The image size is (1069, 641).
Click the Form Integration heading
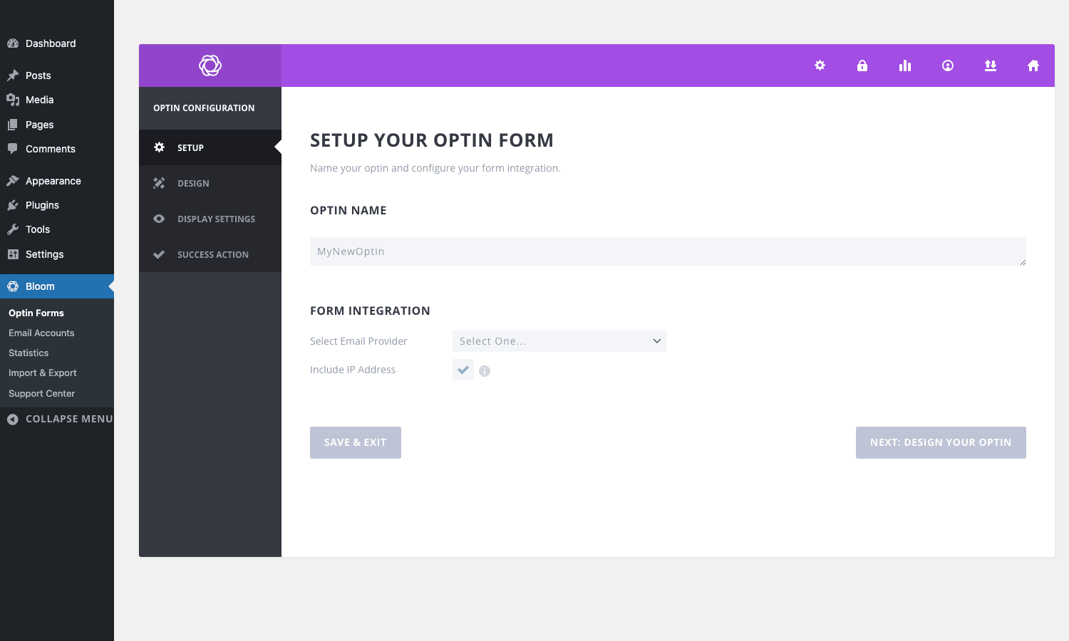[x=370, y=311]
